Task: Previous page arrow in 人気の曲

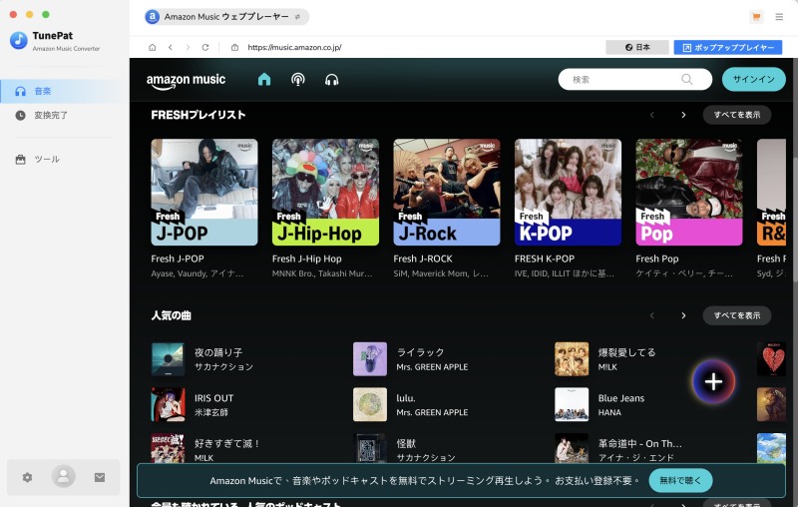Action: pos(652,315)
